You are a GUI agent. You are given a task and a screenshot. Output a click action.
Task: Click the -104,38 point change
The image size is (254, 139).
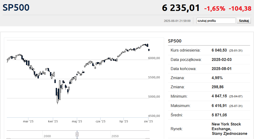[x=240, y=9]
